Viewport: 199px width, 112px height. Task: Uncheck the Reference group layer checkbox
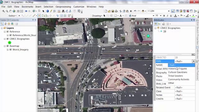click(7, 31)
